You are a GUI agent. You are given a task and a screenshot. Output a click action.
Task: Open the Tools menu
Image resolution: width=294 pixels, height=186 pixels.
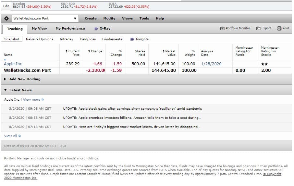(x=144, y=19)
